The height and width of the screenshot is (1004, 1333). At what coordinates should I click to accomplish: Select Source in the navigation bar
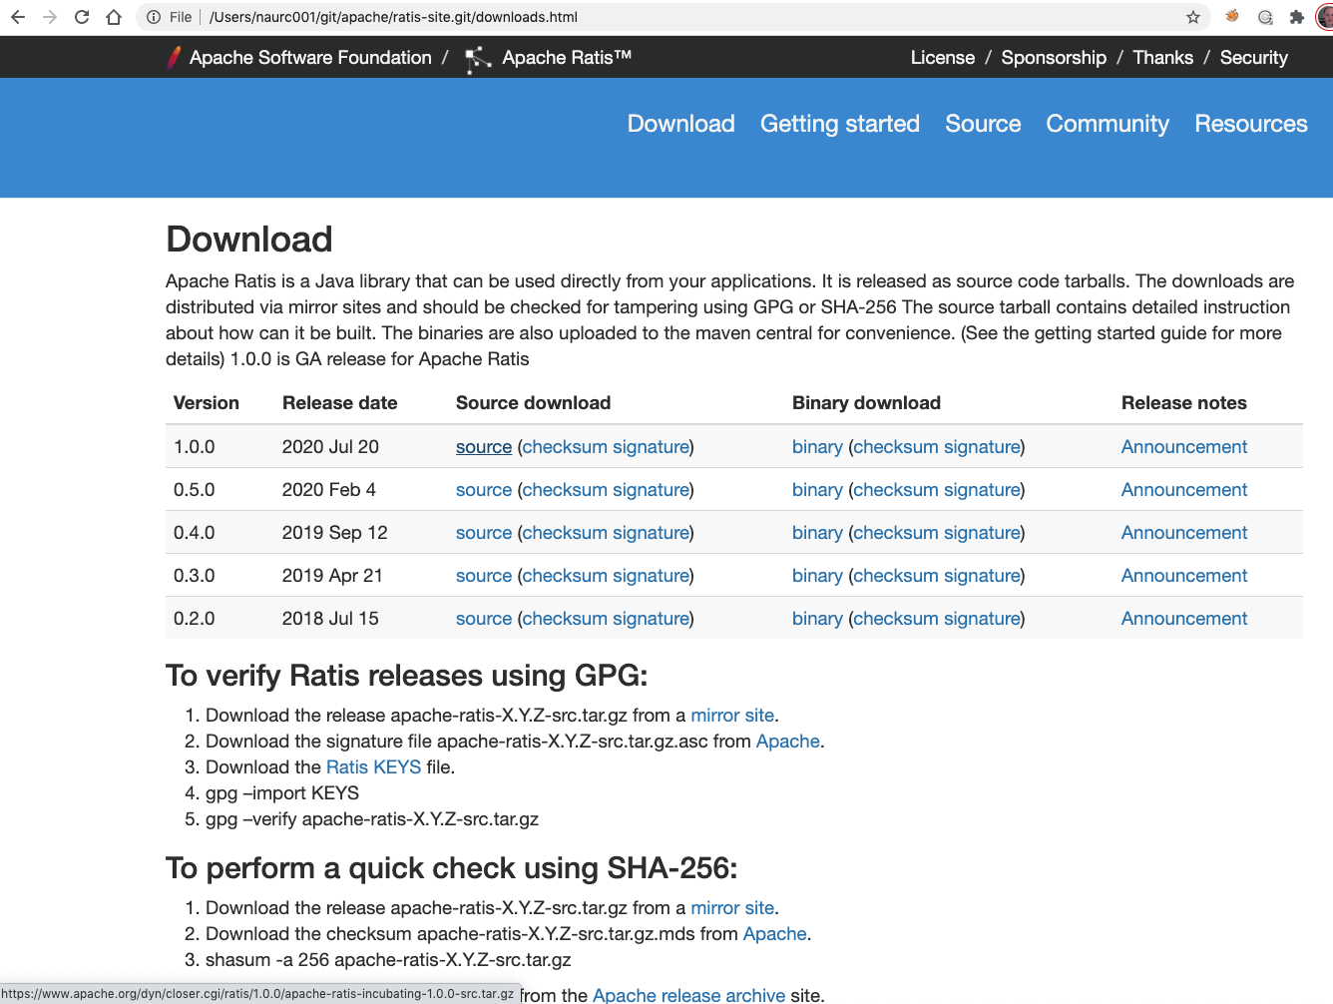pos(983,124)
